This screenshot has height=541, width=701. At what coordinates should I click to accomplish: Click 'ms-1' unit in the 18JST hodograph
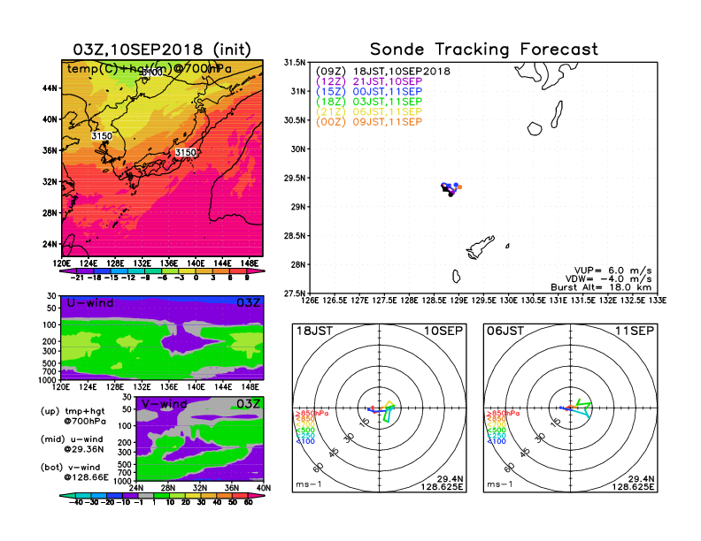pyautogui.click(x=308, y=484)
